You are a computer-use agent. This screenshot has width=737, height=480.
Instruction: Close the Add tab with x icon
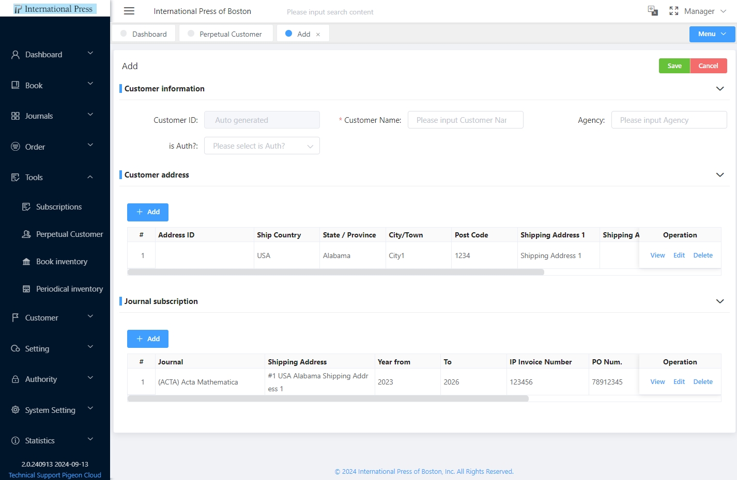tap(318, 35)
